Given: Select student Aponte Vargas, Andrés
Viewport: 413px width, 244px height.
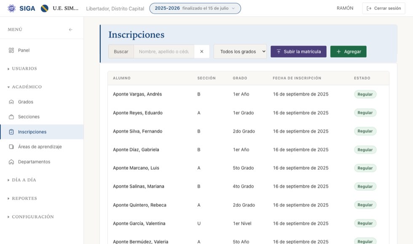Looking at the screenshot, I should click(x=137, y=94).
